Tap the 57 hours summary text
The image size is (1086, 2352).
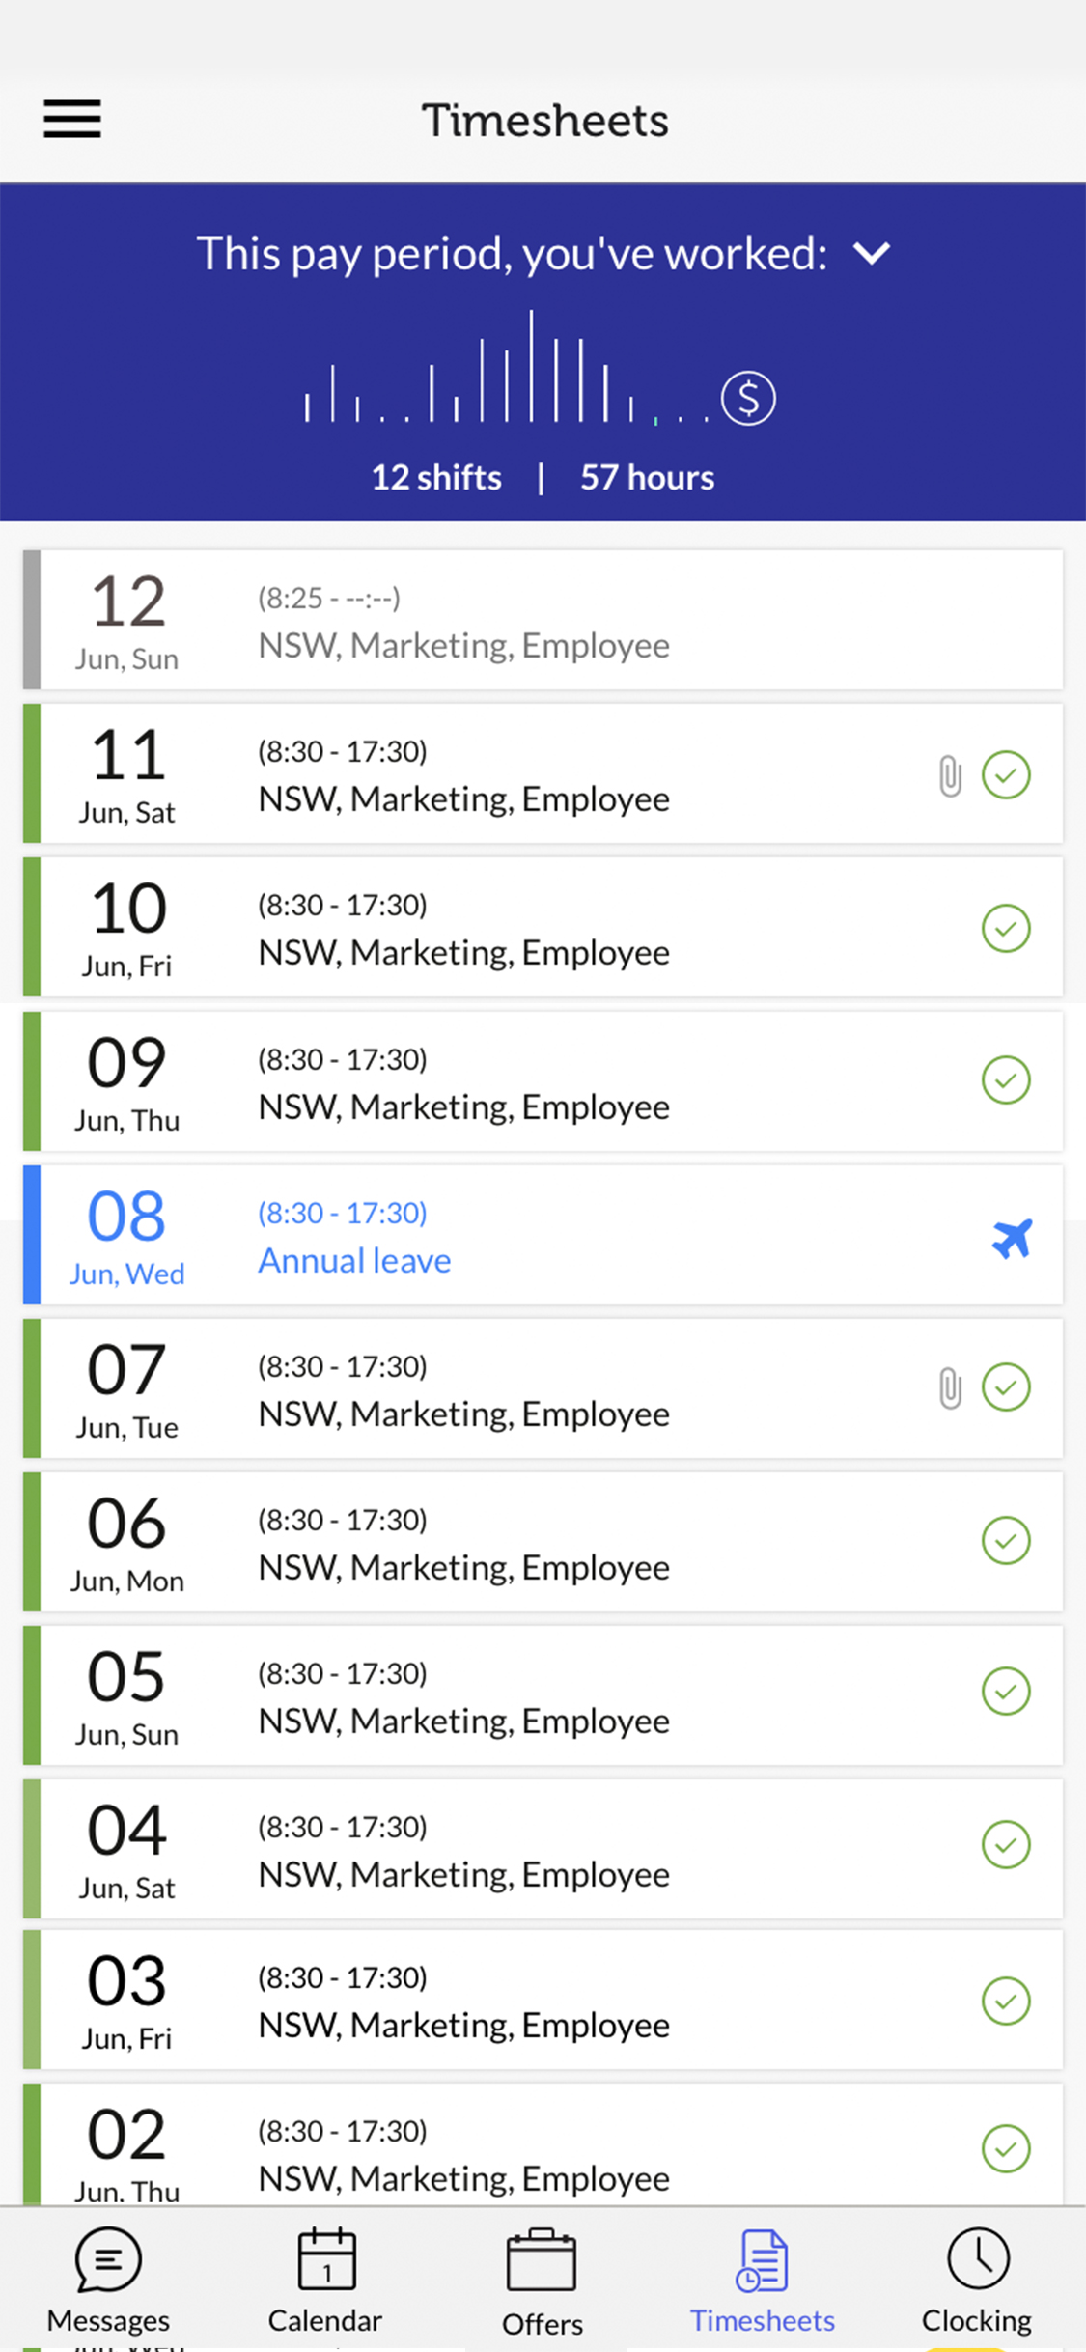coord(647,478)
